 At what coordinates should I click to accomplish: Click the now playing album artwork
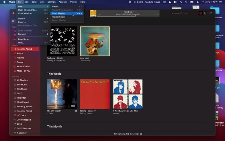(93, 13)
